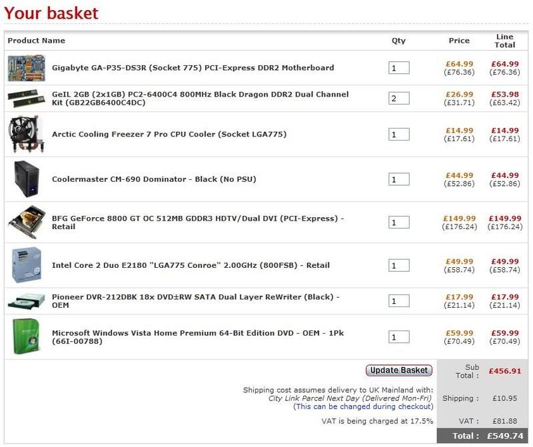Open Pioneer DVR-212DBK product title
This screenshot has height=447, width=533.
point(196,301)
